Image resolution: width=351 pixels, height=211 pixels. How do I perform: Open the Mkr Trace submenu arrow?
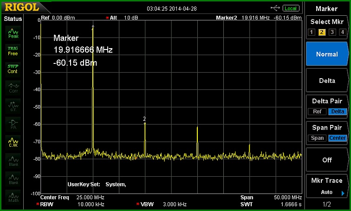[343, 193]
